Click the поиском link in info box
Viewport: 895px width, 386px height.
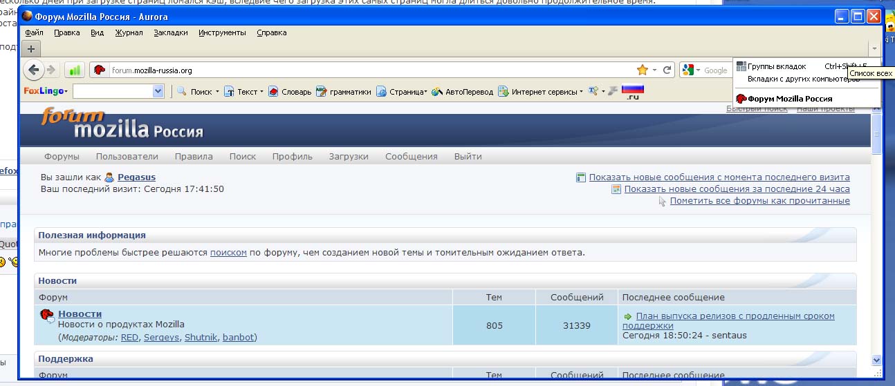click(228, 252)
